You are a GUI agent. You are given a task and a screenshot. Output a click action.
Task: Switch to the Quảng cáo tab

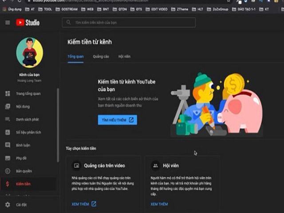(101, 56)
